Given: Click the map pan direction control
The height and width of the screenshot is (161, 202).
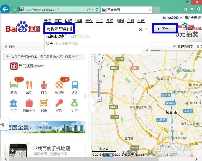Looking at the screenshot, I should [x=99, y=58].
